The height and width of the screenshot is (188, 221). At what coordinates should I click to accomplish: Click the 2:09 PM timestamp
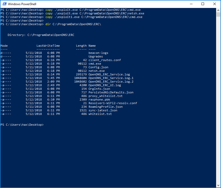[x=53, y=82]
